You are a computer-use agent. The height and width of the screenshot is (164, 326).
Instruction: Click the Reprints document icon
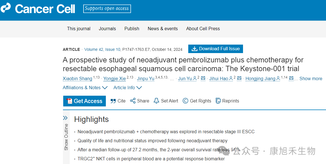[x=218, y=101]
